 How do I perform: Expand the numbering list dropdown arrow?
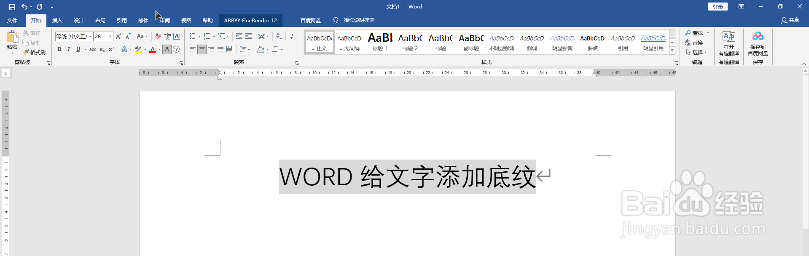point(214,36)
